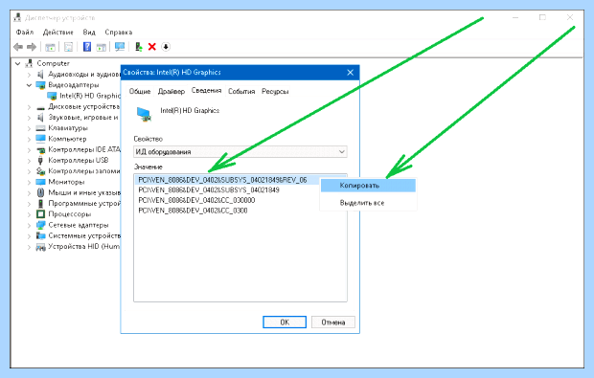594x378 pixels.
Task: Click the red X uninstall device icon
Action: click(152, 47)
